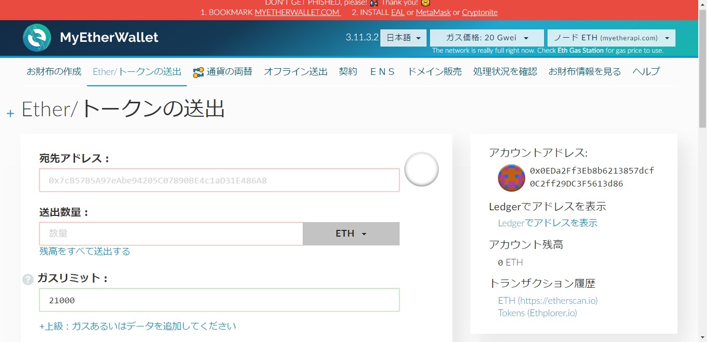Expand the advanced gas or data section

[x=138, y=326]
